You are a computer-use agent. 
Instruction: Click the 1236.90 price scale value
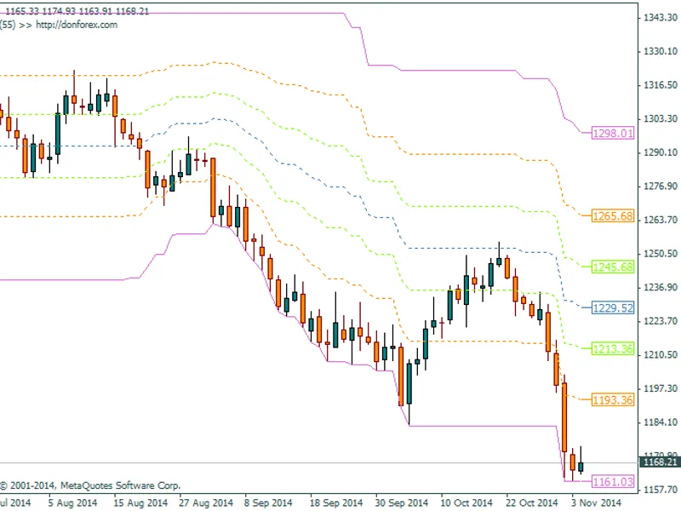click(x=661, y=287)
